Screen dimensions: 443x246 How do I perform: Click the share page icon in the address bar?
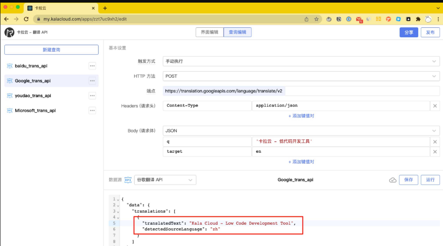click(307, 19)
